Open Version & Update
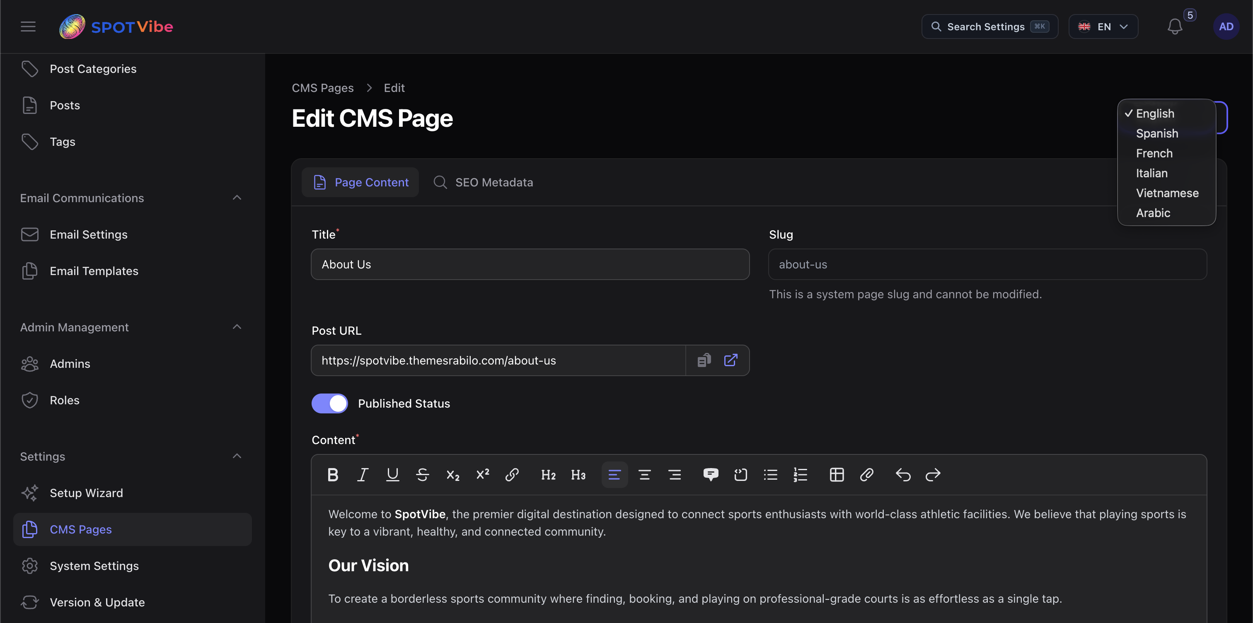 click(x=132, y=603)
